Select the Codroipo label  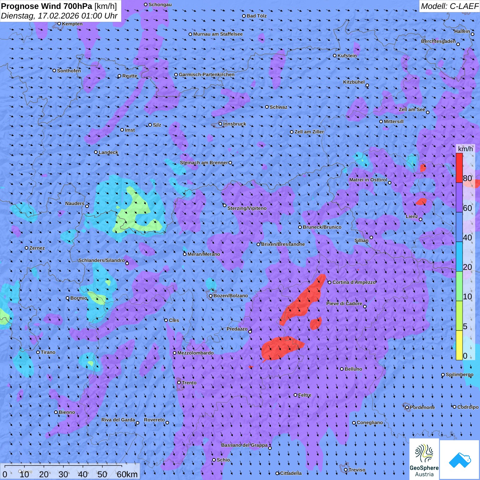coord(468,407)
